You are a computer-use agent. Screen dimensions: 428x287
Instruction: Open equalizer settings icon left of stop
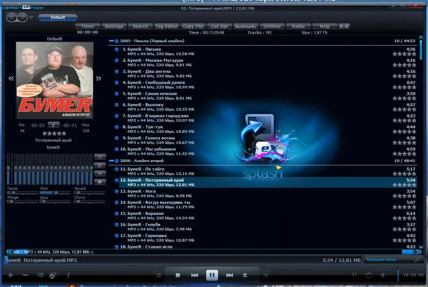[159, 275]
